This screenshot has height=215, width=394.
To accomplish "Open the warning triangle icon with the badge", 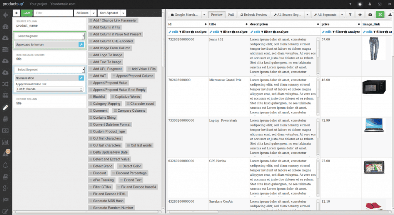I will [x=6, y=153].
